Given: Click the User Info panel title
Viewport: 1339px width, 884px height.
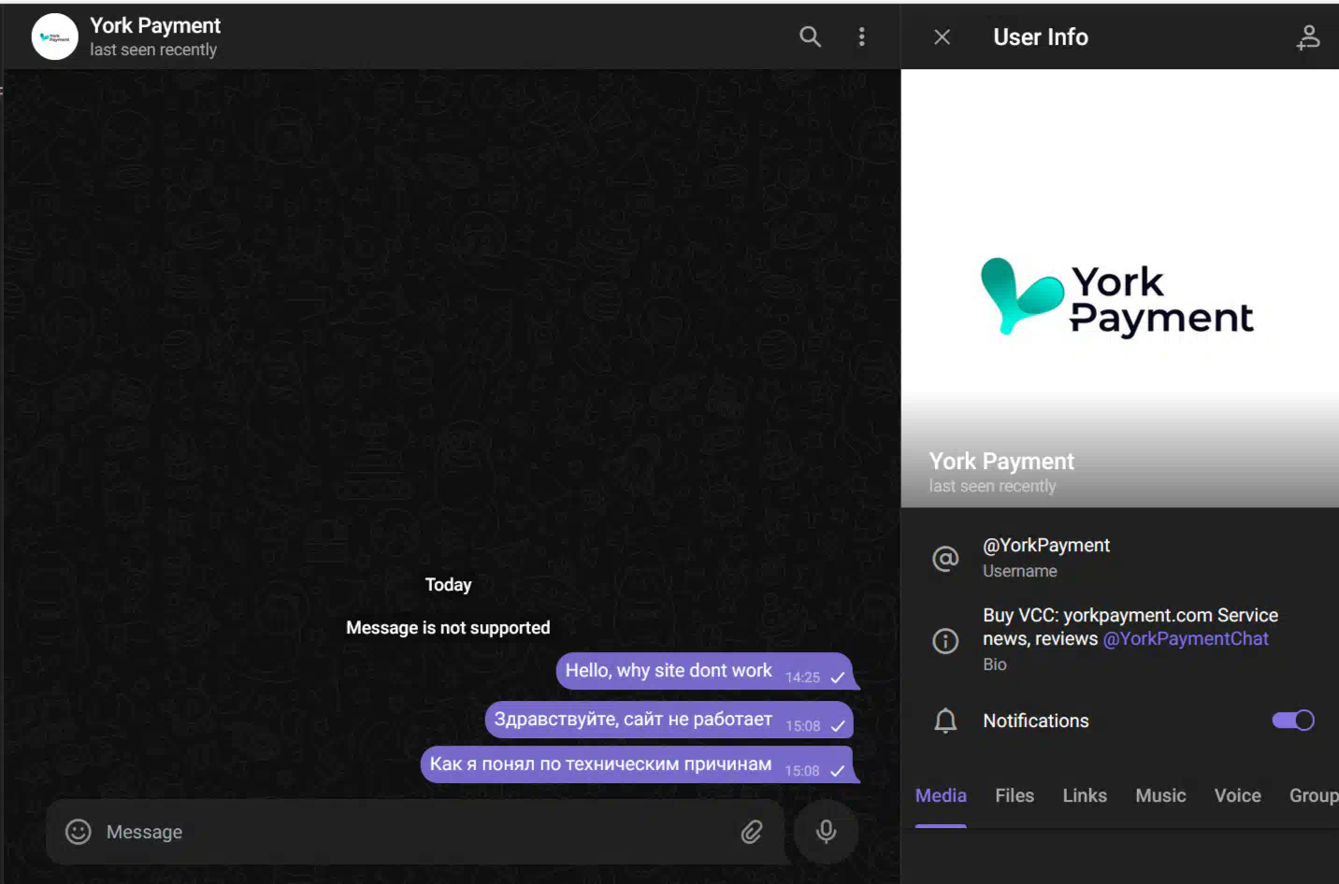Looking at the screenshot, I should [x=1040, y=36].
